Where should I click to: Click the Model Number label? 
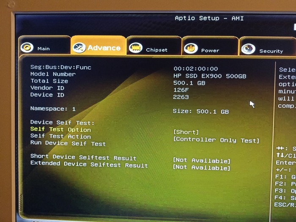tap(53, 74)
